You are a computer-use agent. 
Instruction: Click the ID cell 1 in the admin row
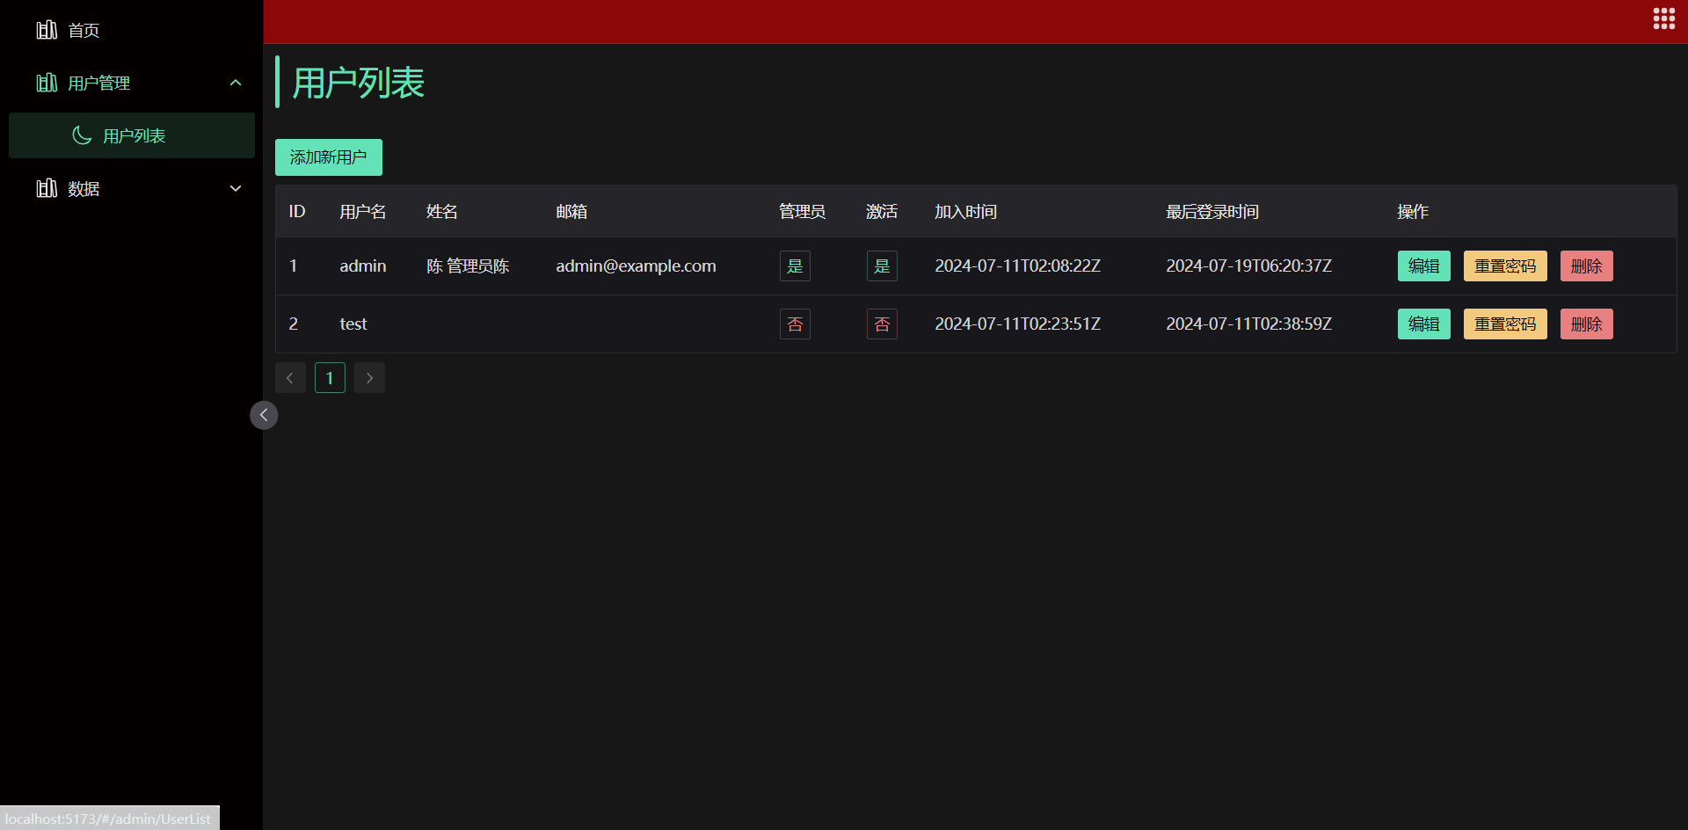294,266
